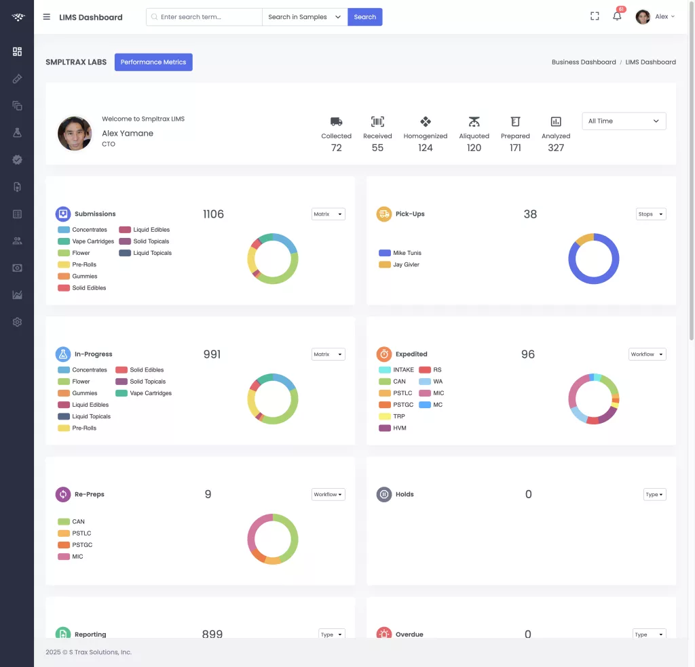Toggle PSTGC legend in Re-Preps

pyautogui.click(x=75, y=545)
